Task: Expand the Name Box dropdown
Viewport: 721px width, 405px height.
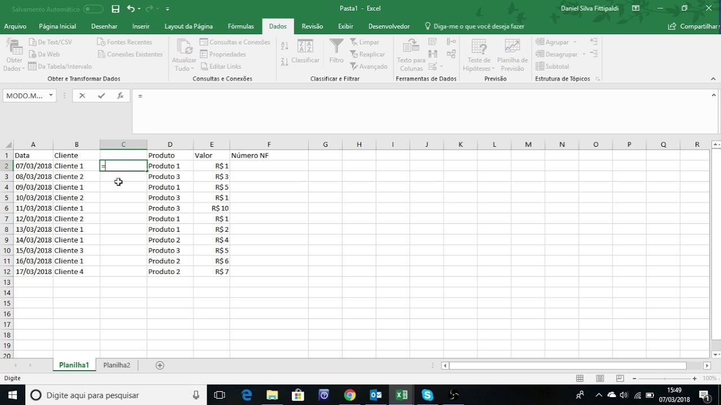Action: tap(51, 96)
